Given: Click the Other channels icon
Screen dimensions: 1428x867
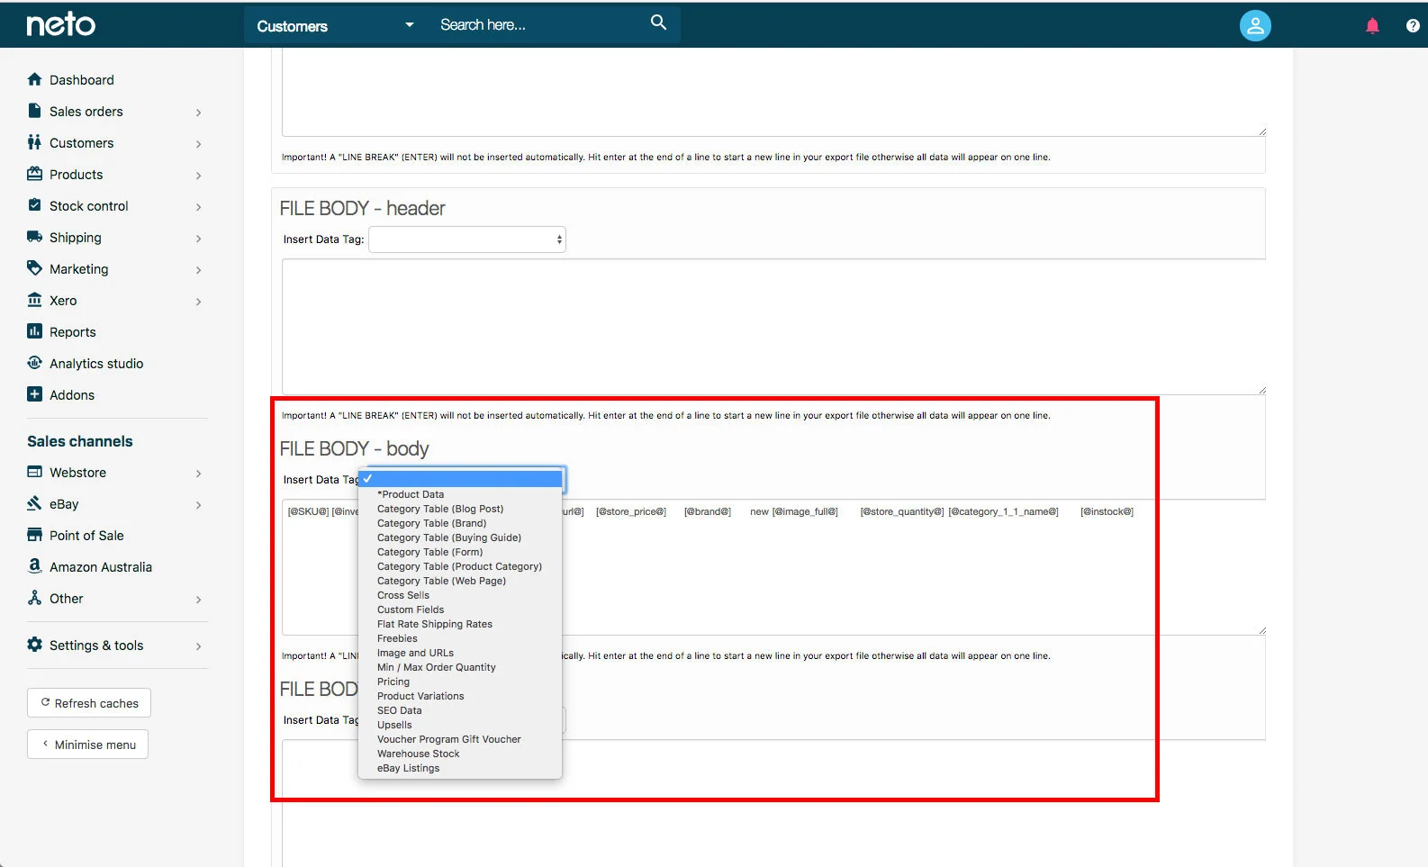Looking at the screenshot, I should pos(34,598).
